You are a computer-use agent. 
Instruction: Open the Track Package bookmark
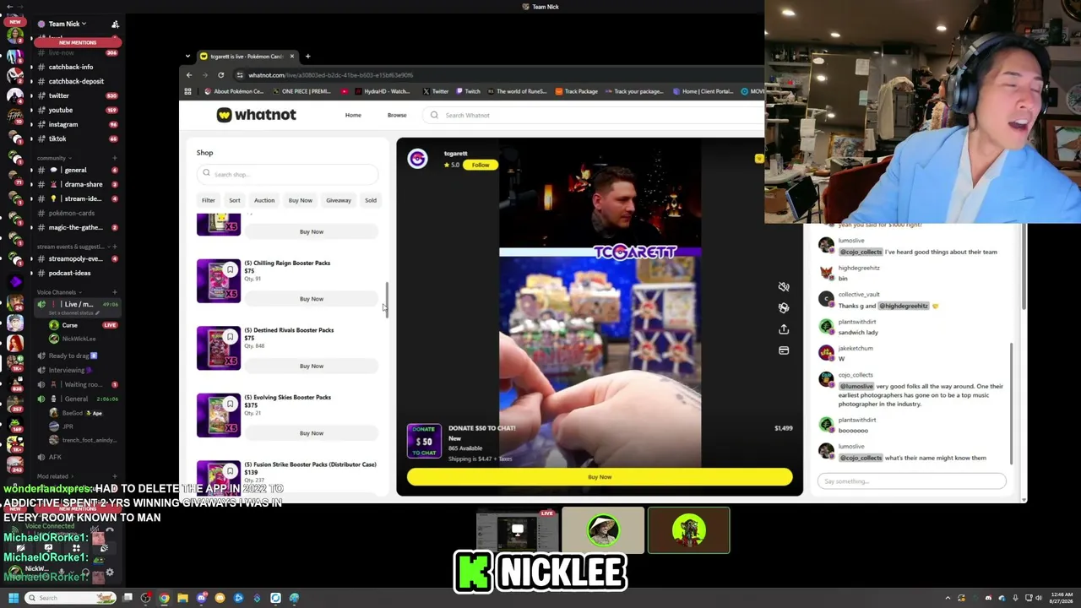[576, 91]
